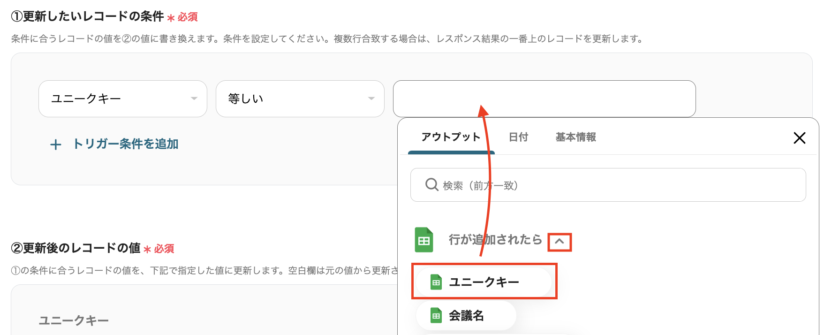Click the plus icon beside トリガー条件を追加

(55, 145)
